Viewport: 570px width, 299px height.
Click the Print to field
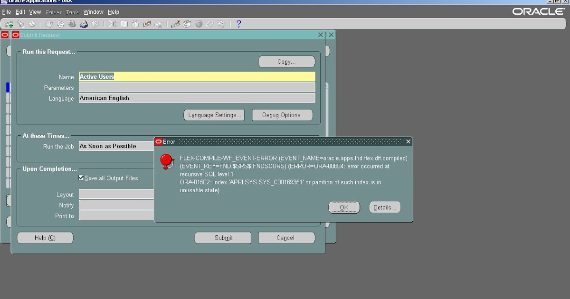116,215
